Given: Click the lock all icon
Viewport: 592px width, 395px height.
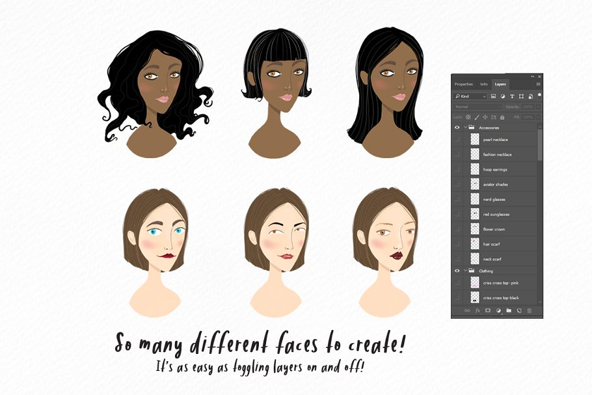Looking at the screenshot, I should tap(502, 117).
